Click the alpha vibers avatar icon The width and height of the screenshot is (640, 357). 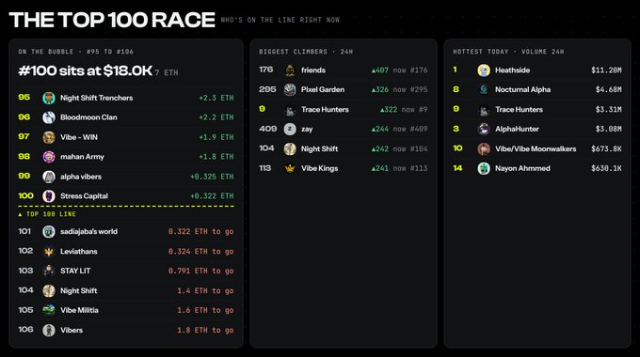(49, 177)
